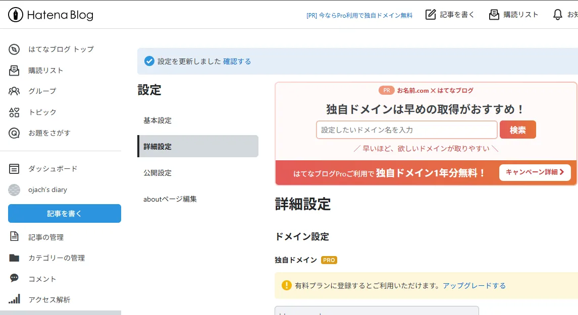Focus the 設定したいドメイン名を入力 field
The image size is (578, 315).
click(x=406, y=130)
